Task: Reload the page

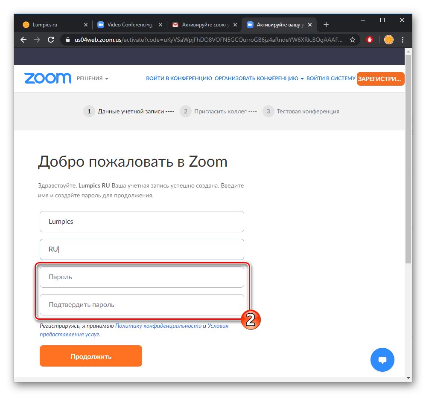Action: click(51, 40)
